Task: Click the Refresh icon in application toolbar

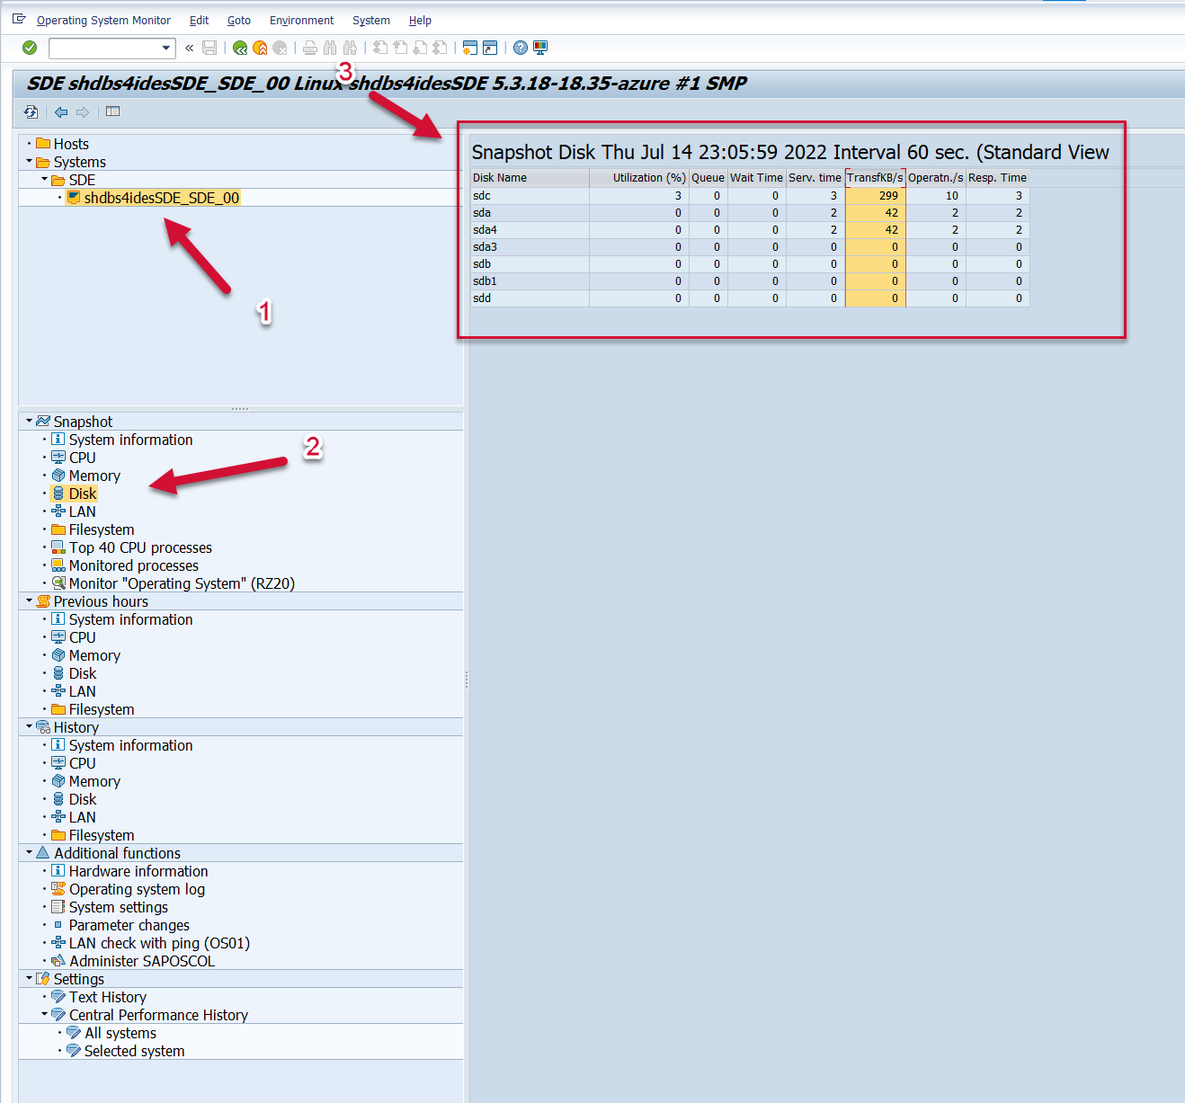Action: click(31, 112)
